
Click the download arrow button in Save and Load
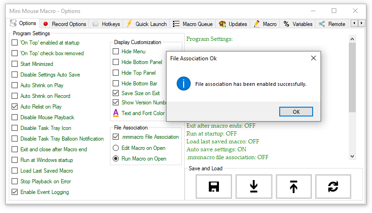(254, 187)
